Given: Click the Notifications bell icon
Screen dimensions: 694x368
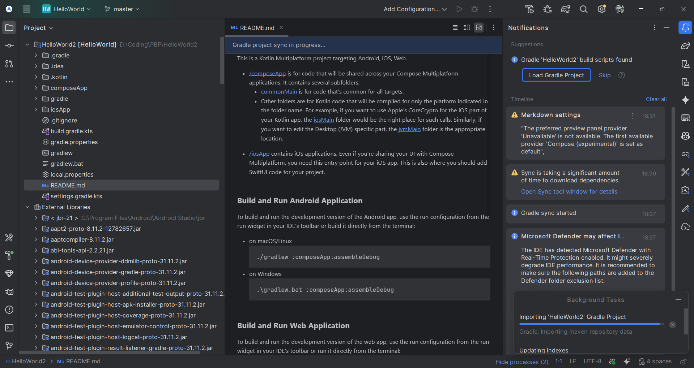Looking at the screenshot, I should click(x=685, y=28).
